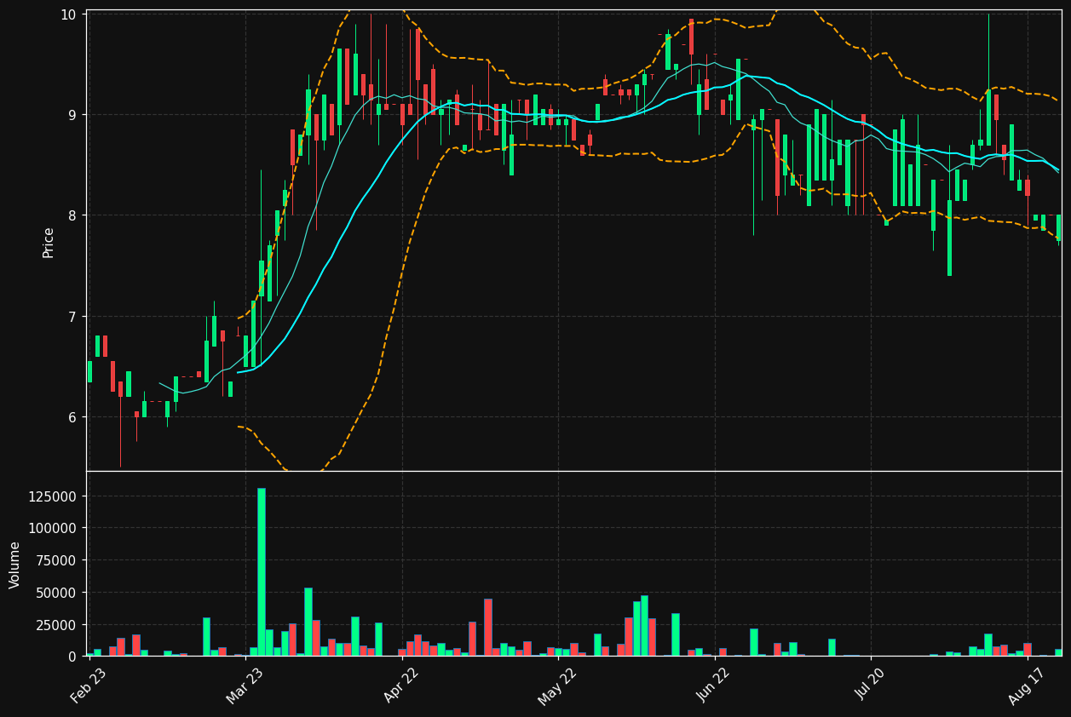Click the 'Jul 20' date label

(x=871, y=685)
